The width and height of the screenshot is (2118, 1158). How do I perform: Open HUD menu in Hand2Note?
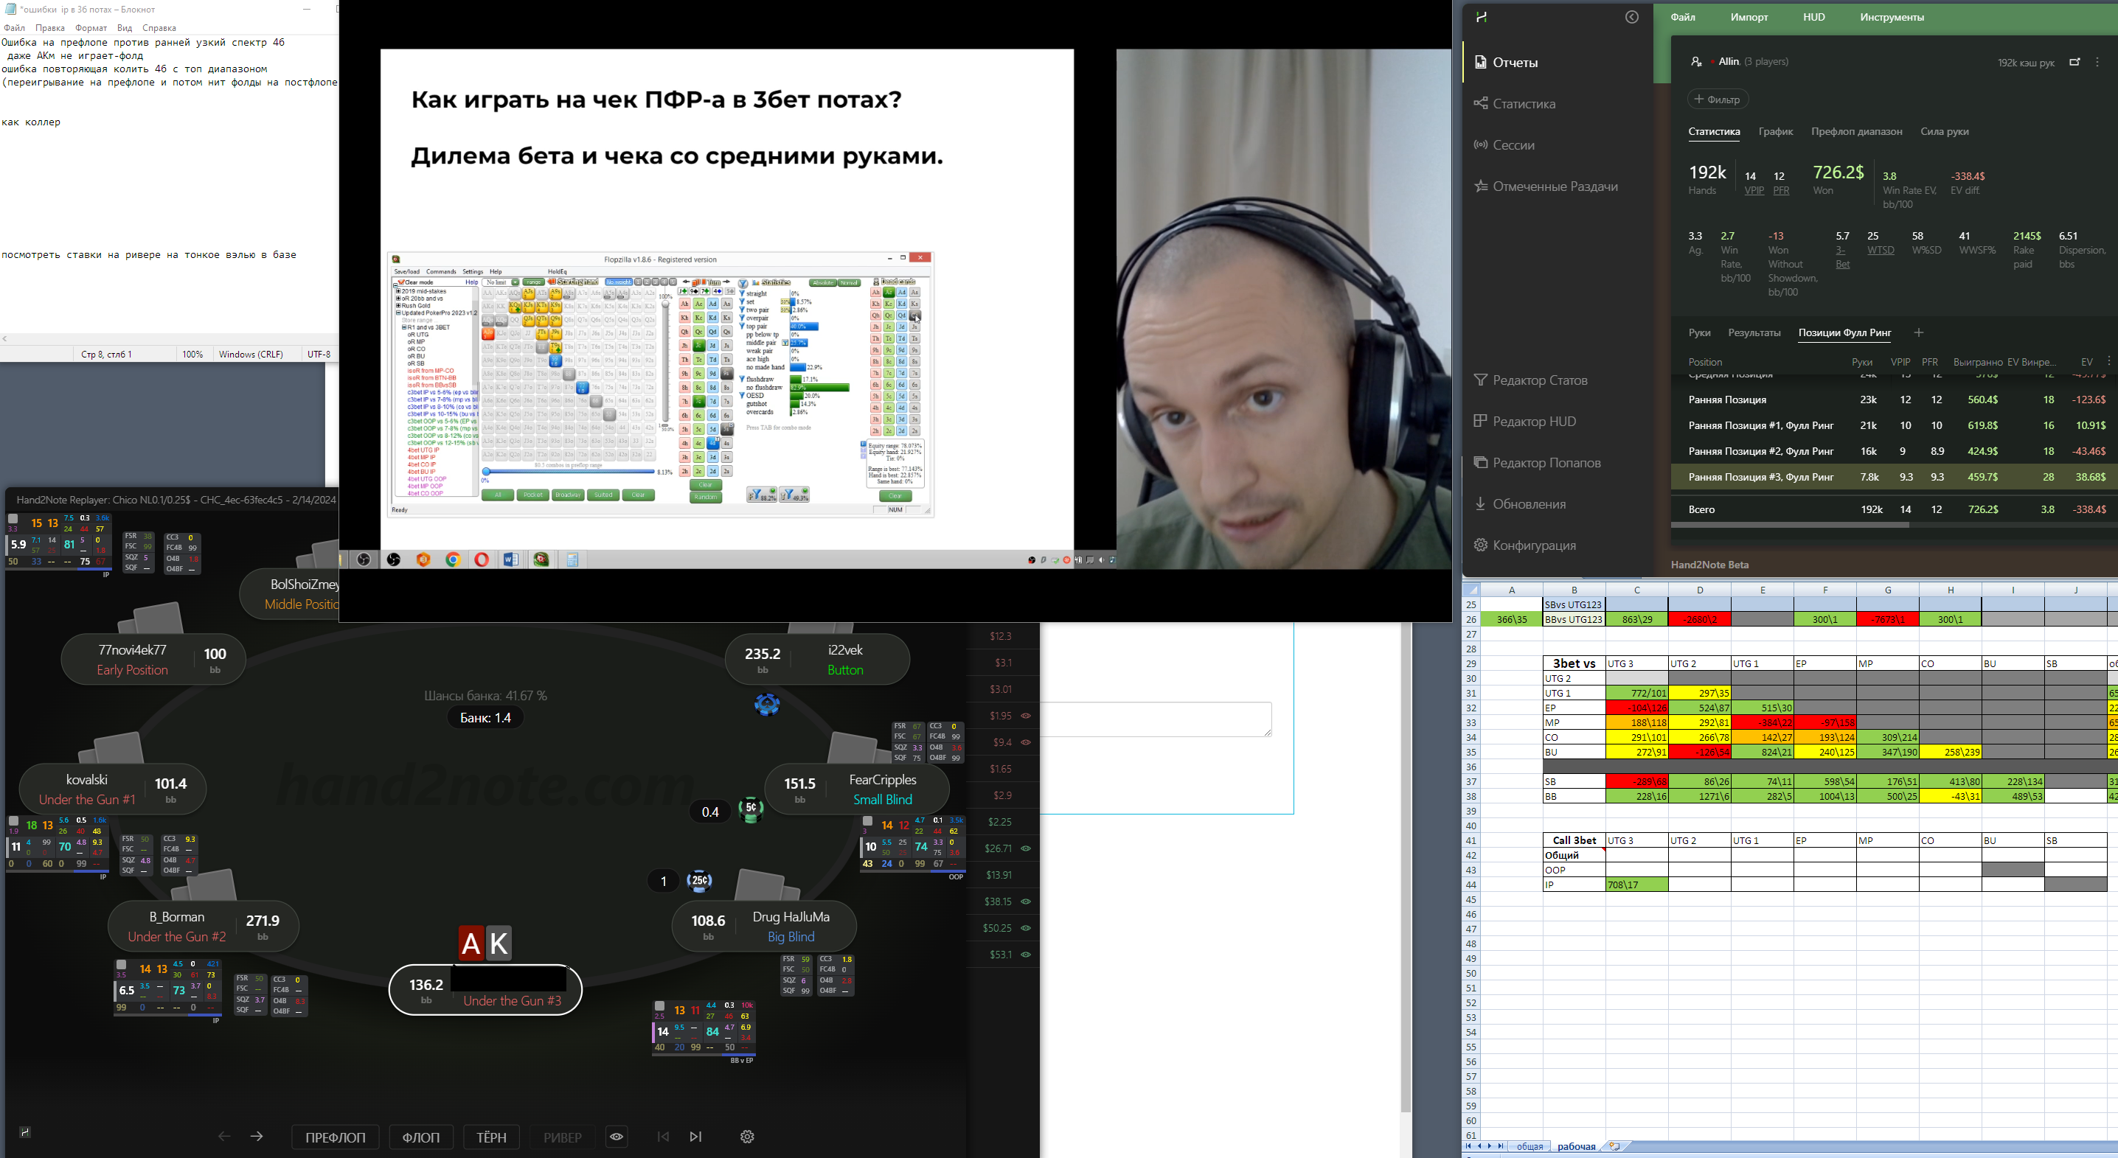[x=1813, y=17]
